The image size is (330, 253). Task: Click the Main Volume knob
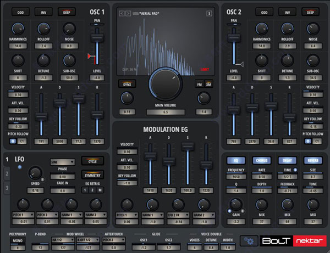click(x=166, y=83)
